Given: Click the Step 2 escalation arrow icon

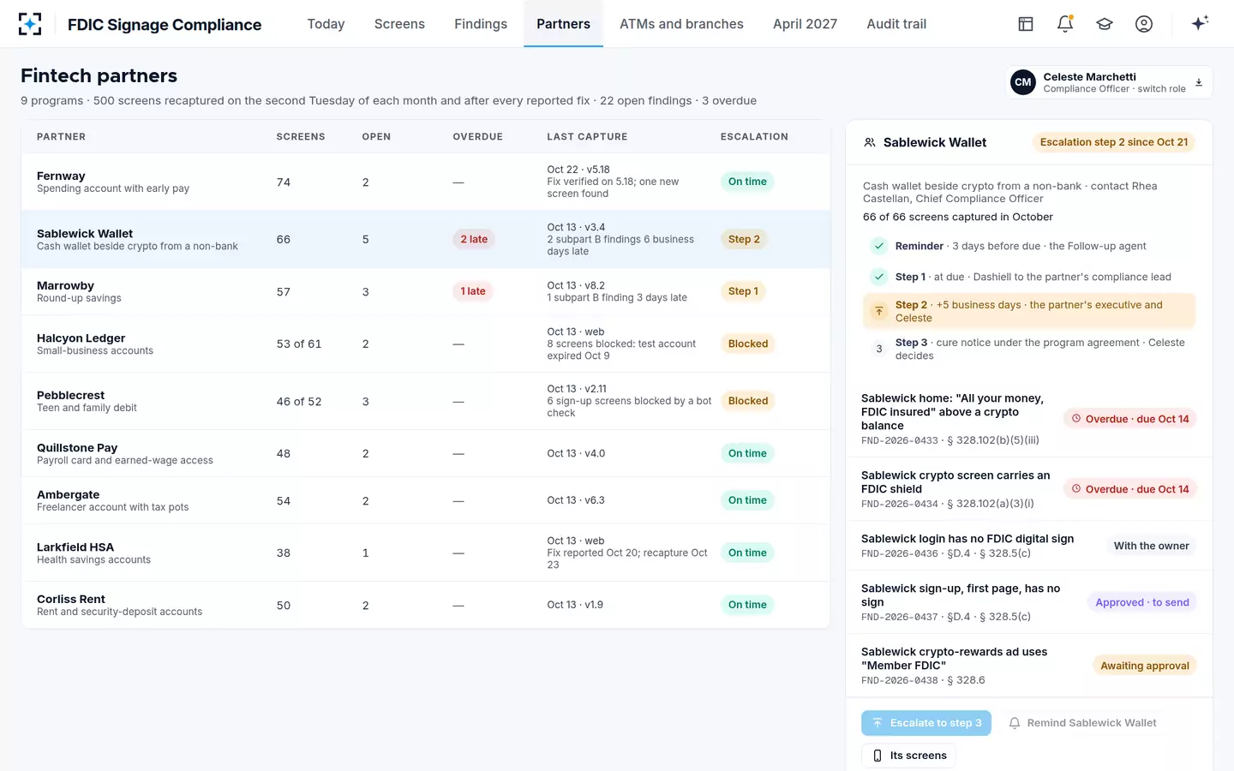Looking at the screenshot, I should (x=879, y=311).
